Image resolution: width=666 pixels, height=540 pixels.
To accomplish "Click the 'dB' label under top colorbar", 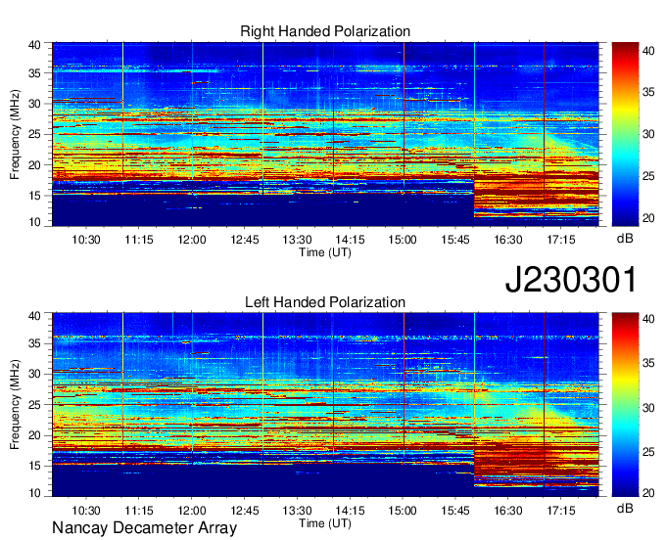I will click(x=625, y=239).
